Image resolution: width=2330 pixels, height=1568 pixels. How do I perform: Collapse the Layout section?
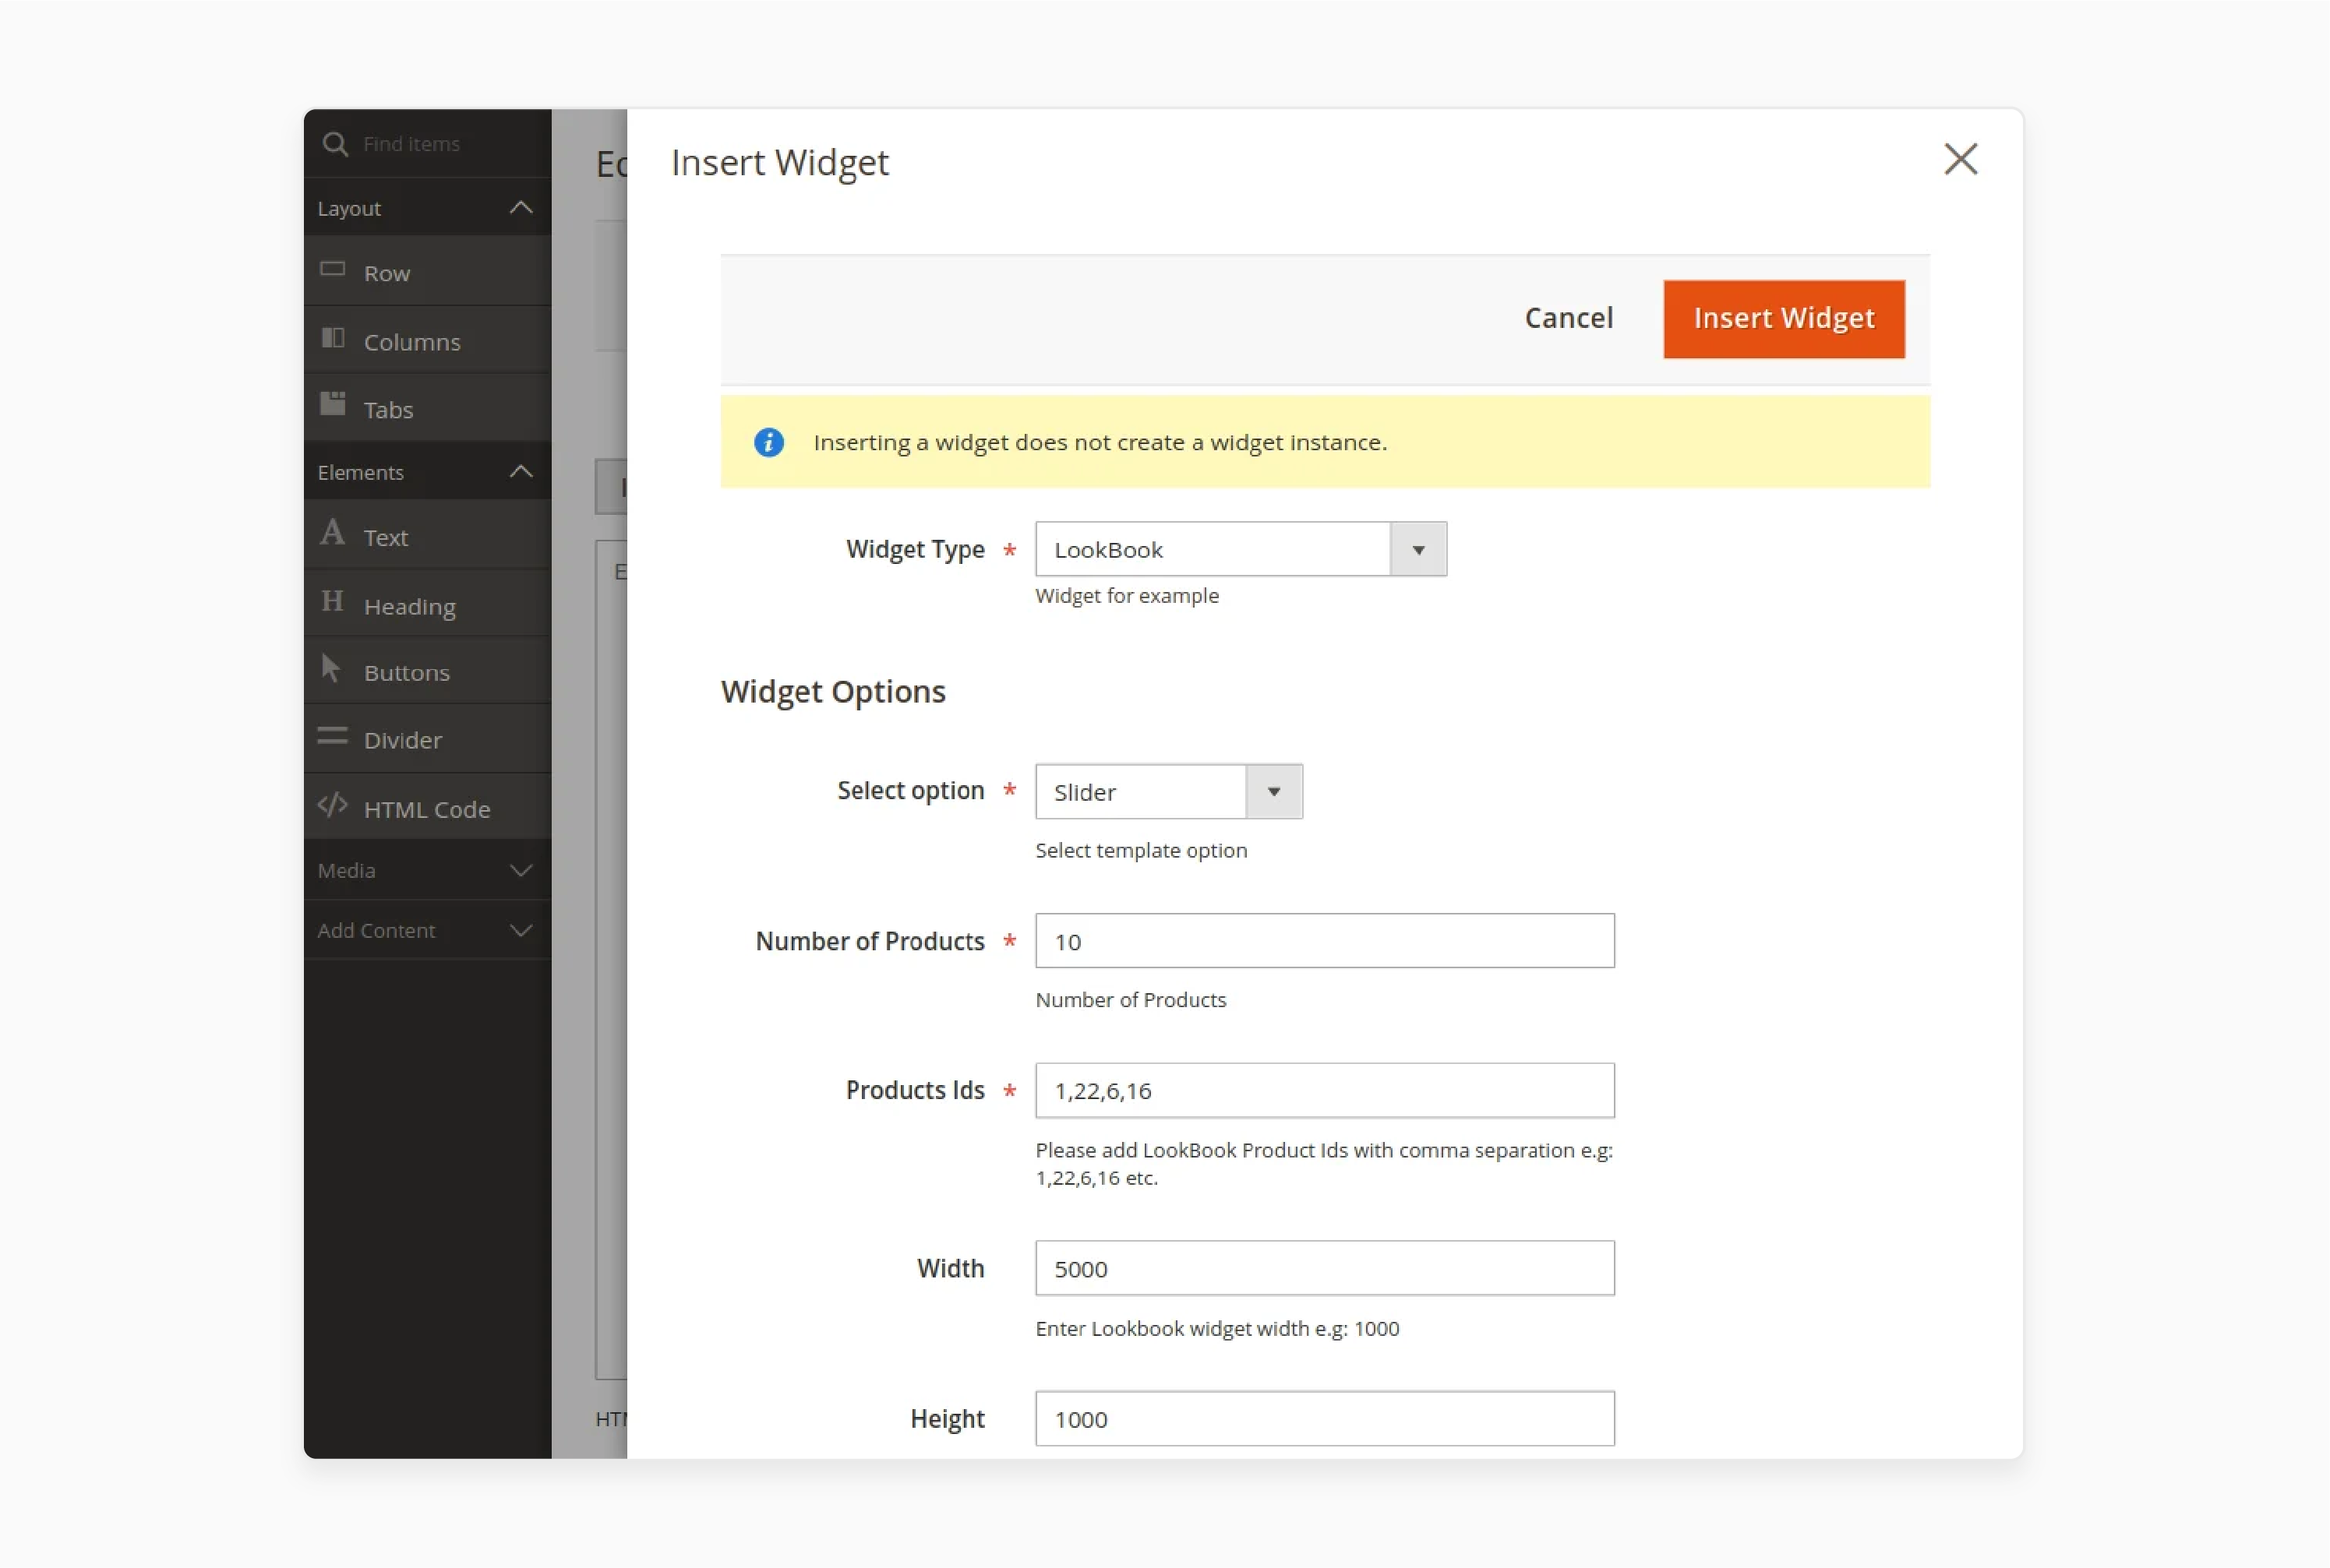click(521, 208)
